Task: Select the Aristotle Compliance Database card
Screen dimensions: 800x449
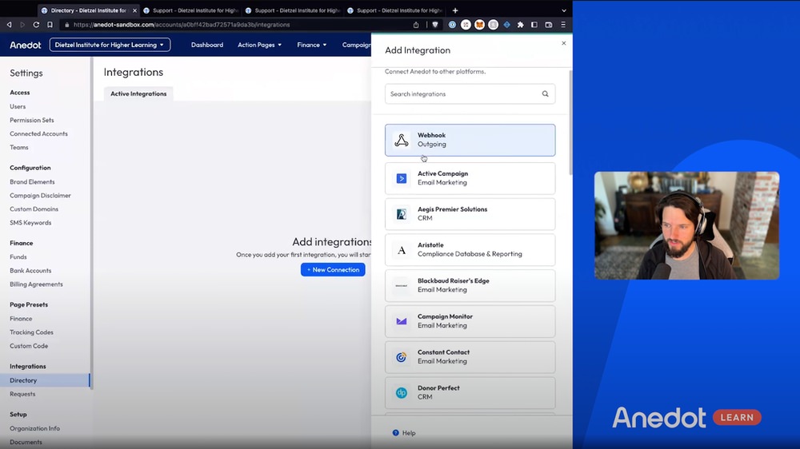Action: pos(470,250)
